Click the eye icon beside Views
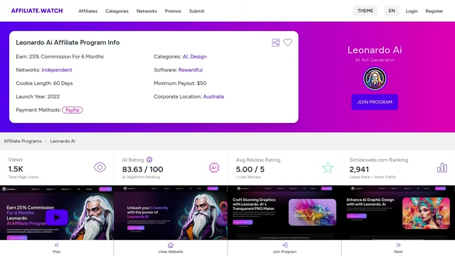 coord(100,167)
